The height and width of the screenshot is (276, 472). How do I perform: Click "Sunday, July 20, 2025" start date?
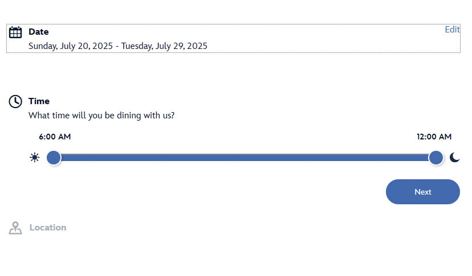pyautogui.click(x=71, y=46)
